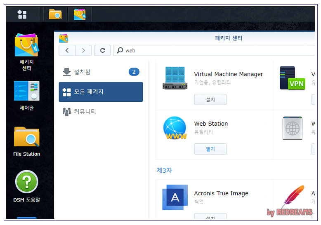Screen dimensions: 321x225
Task: Click the magnifier icon in the search box
Action: click(x=120, y=50)
